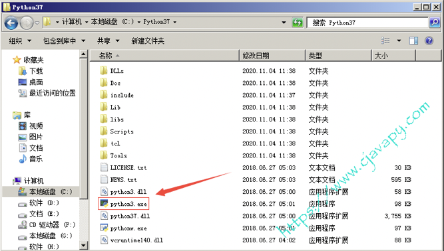This screenshot has width=444, height=251.
Task: Click the Python37 title bar folder icon
Action: coord(7,7)
